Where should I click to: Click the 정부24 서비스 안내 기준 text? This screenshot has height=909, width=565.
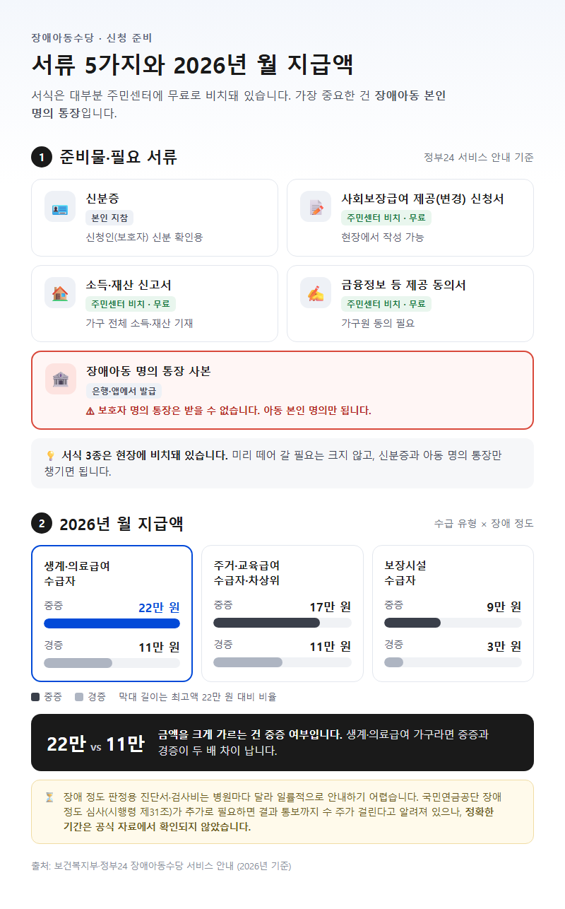coord(479,157)
